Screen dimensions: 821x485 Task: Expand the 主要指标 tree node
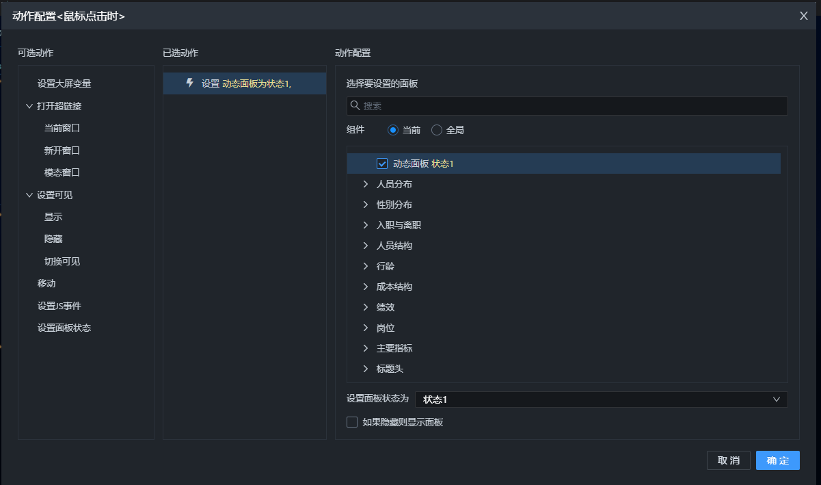(366, 348)
